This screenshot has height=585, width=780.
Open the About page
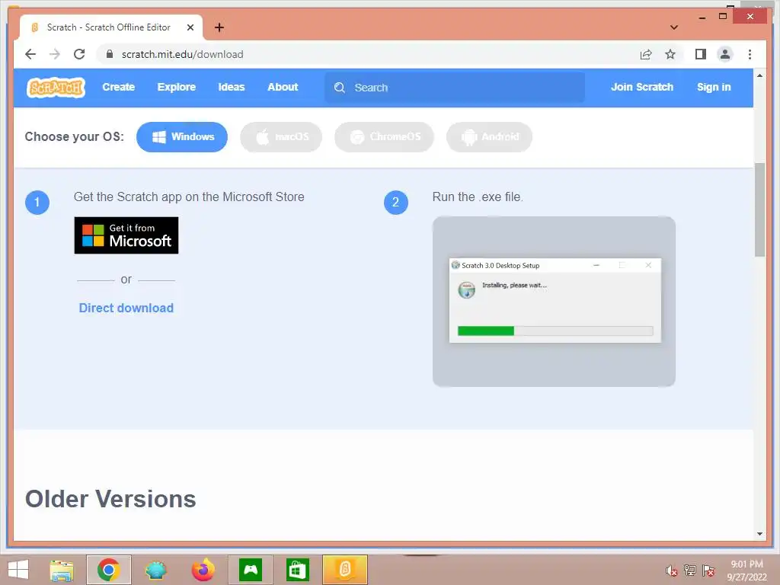pos(283,87)
